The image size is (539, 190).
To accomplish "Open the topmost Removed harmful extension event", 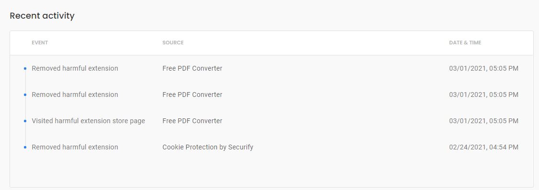I will 75,68.
